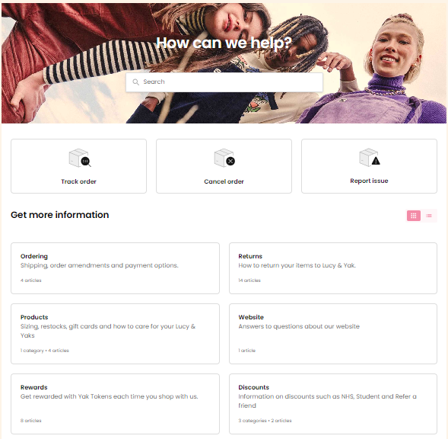
Task: Click the Cancel order box icon
Action: 224,158
